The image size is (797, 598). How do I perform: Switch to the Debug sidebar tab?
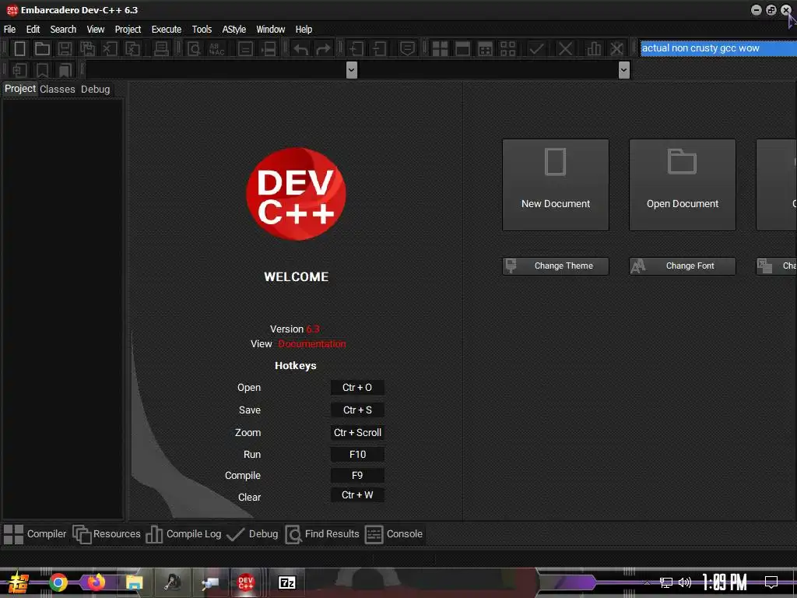click(x=95, y=89)
